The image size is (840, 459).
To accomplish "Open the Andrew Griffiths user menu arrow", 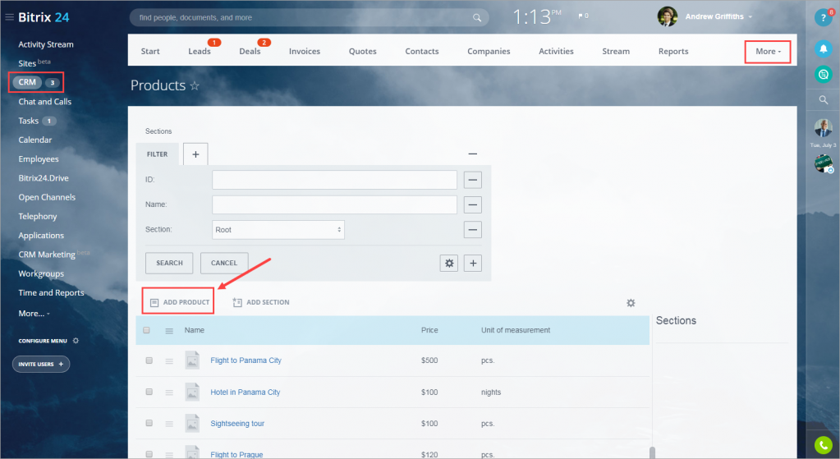I will tap(750, 17).
